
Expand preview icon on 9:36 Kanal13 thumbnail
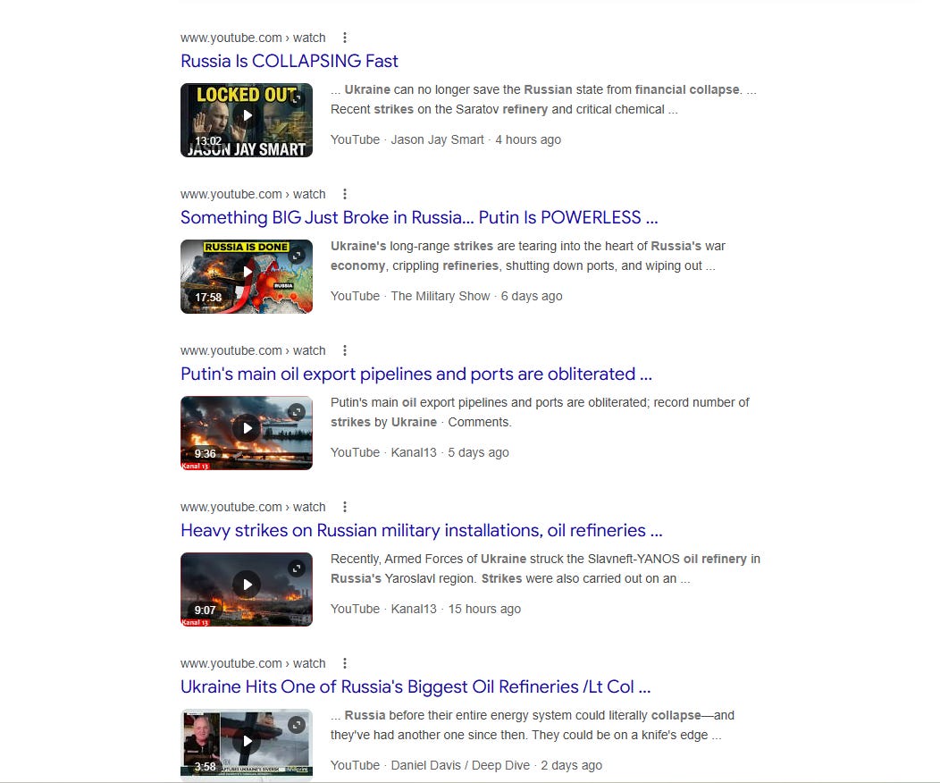297,412
